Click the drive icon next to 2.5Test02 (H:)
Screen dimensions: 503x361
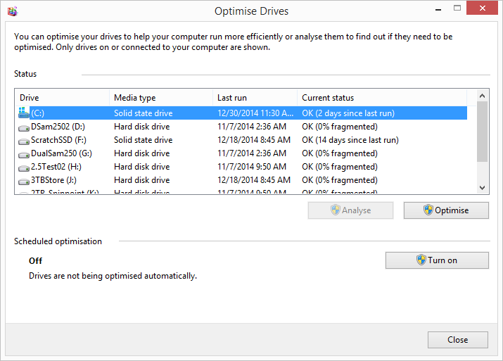[24, 168]
